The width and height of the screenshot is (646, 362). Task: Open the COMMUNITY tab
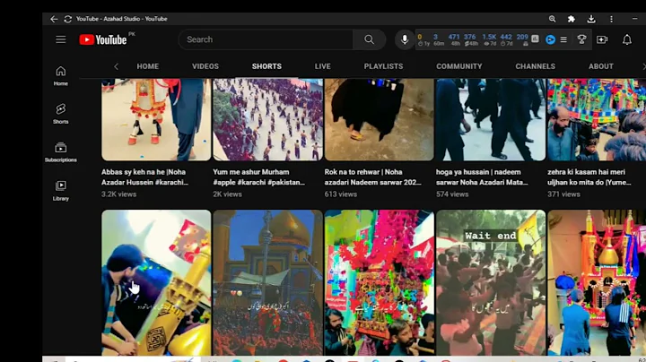click(459, 66)
